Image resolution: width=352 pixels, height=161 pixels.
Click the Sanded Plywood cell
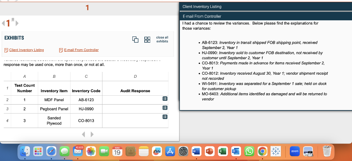click(54, 121)
